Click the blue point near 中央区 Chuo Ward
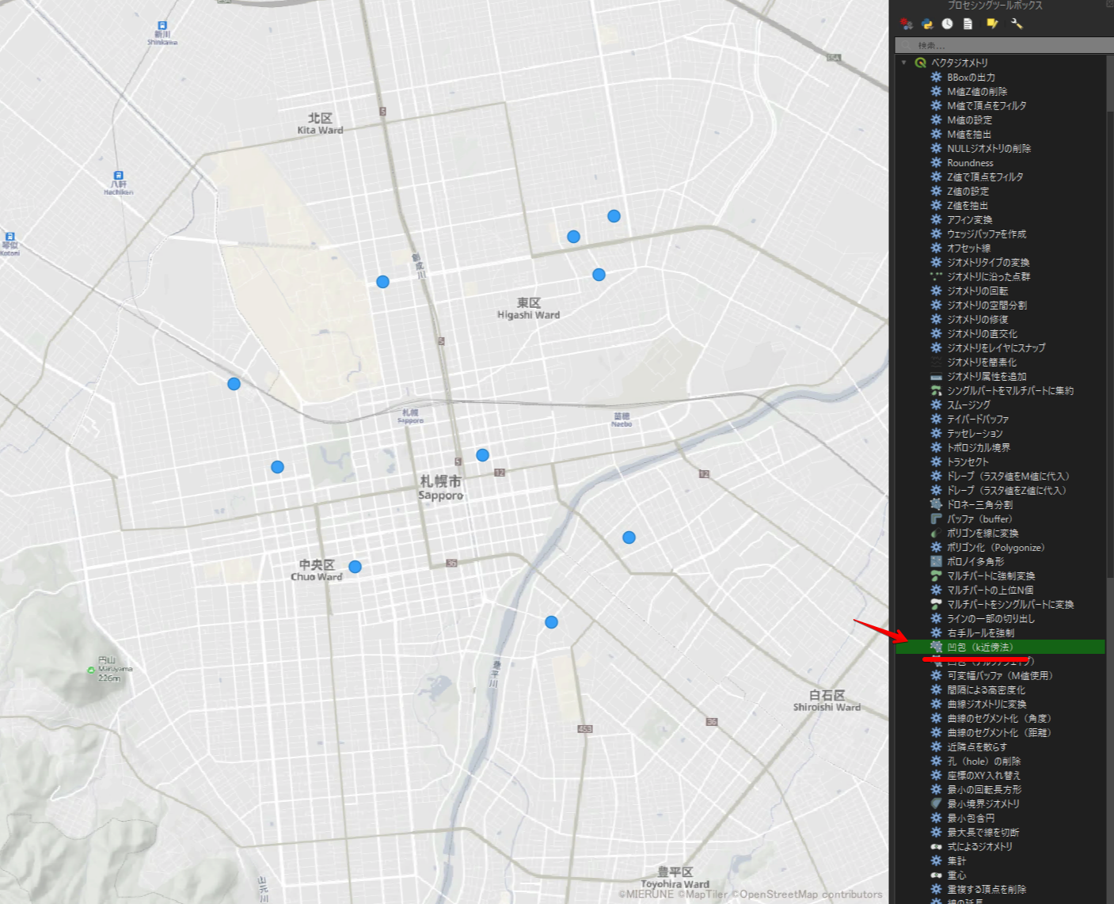 pyautogui.click(x=355, y=567)
